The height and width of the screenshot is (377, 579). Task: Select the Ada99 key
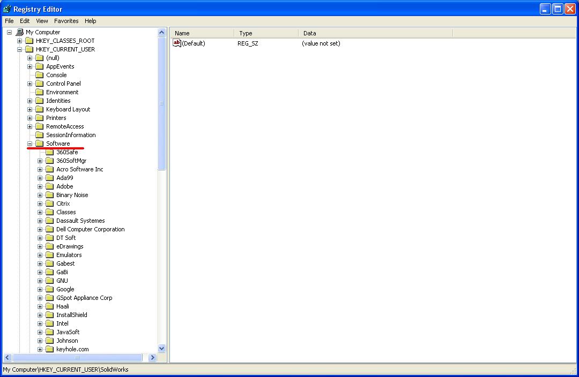point(65,178)
